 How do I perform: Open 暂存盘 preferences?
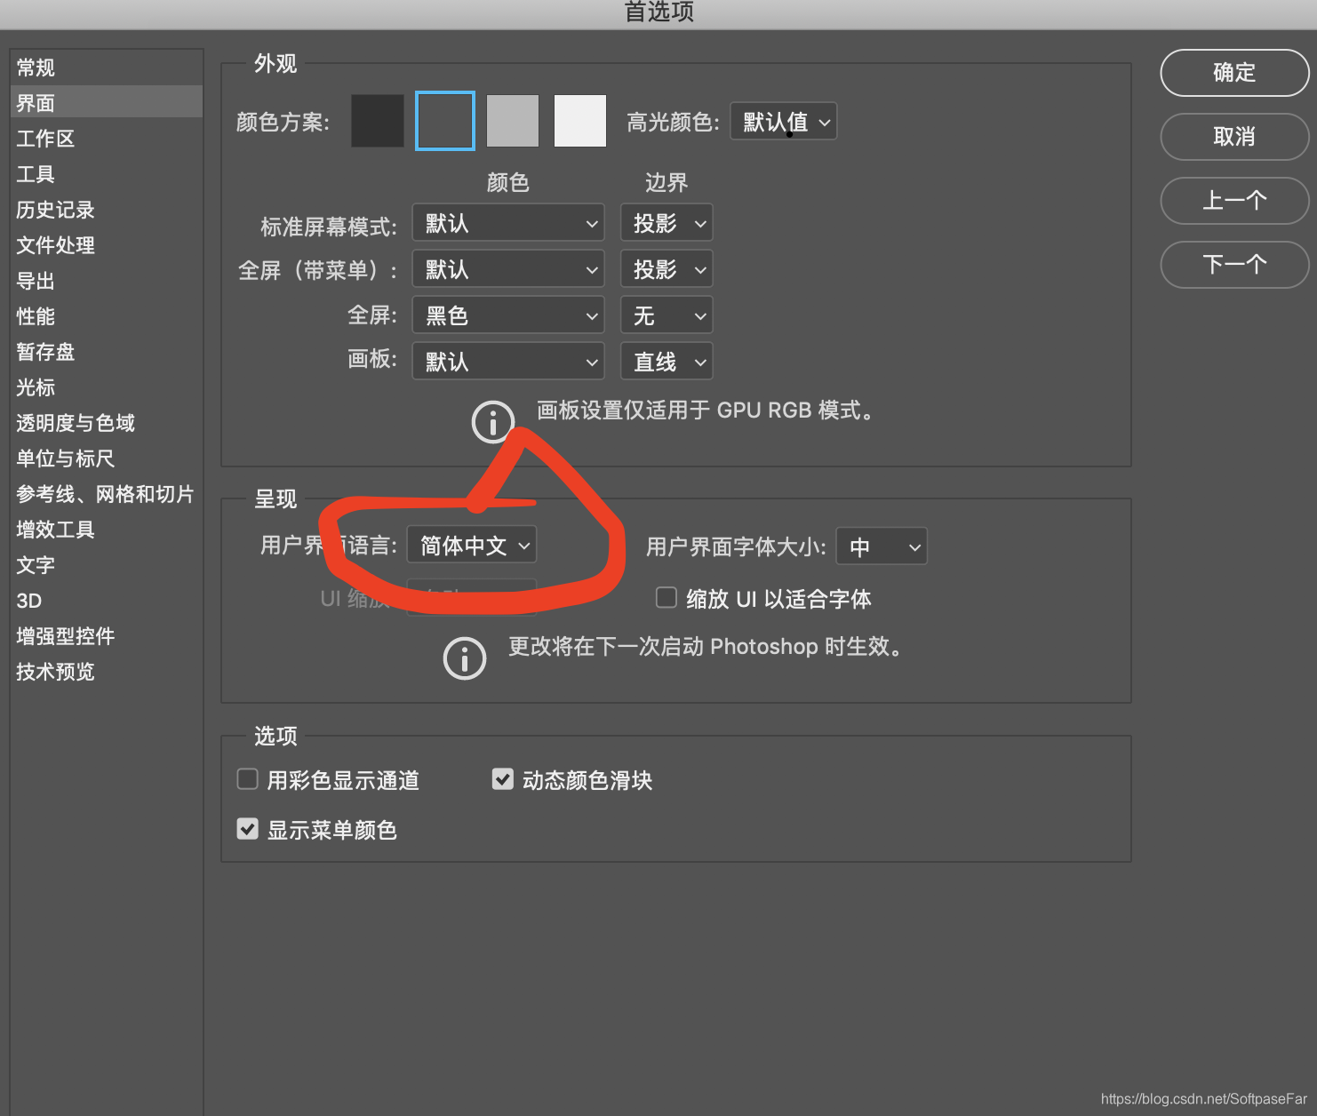[107, 352]
